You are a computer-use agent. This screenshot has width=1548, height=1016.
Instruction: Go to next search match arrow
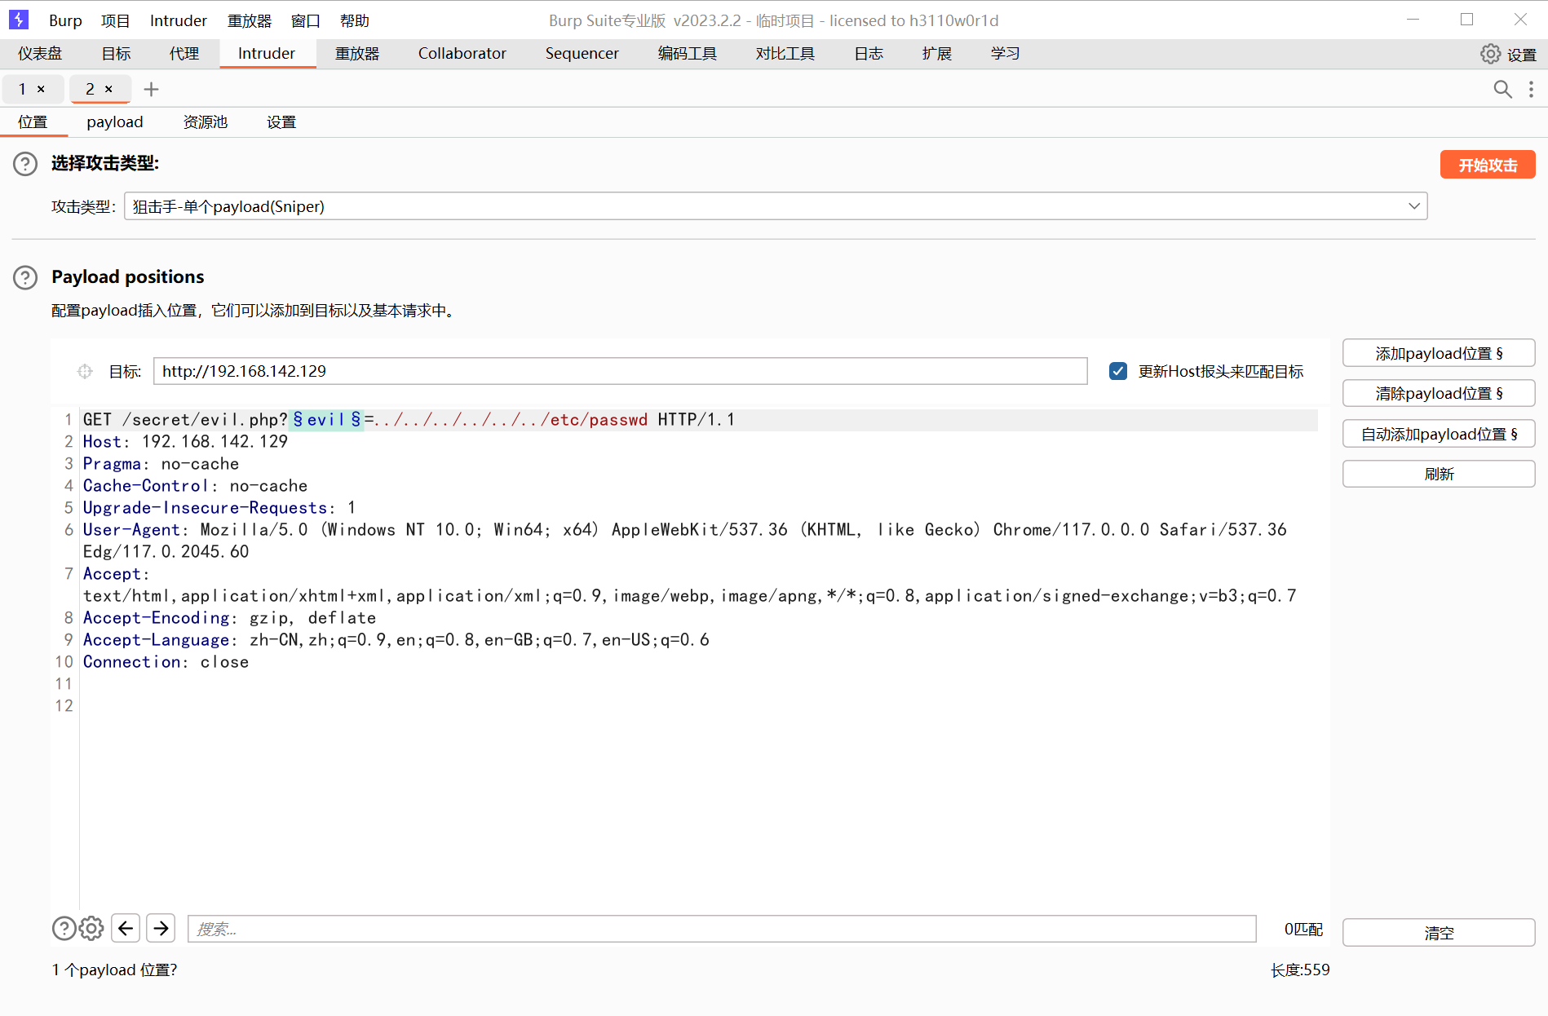161,928
